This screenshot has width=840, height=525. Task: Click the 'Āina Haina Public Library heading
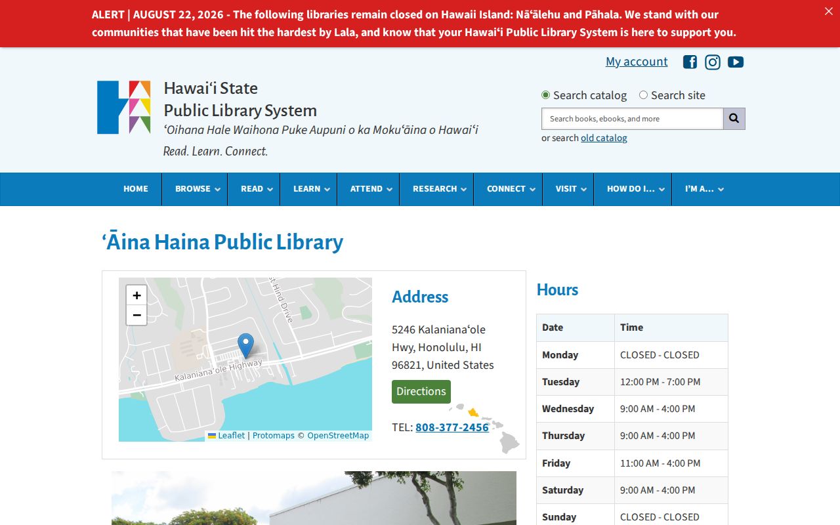(x=222, y=242)
